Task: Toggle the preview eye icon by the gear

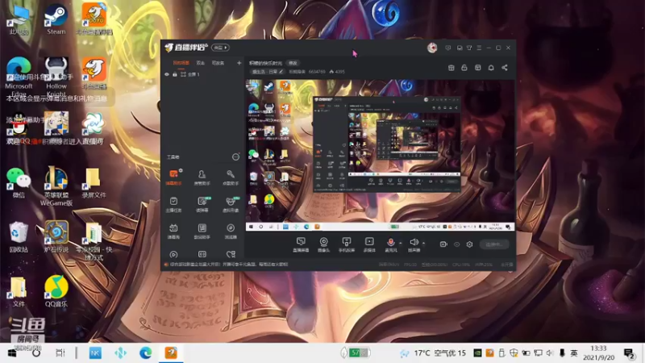Action: tap(456, 244)
